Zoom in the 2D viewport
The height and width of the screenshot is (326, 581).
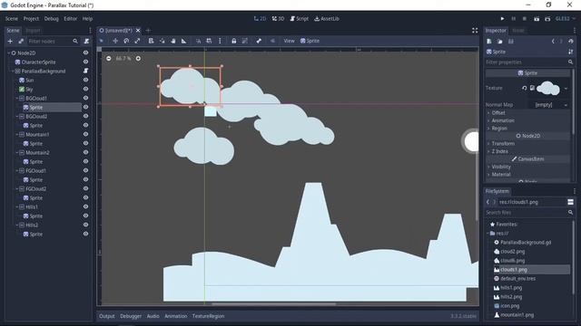click(x=138, y=58)
